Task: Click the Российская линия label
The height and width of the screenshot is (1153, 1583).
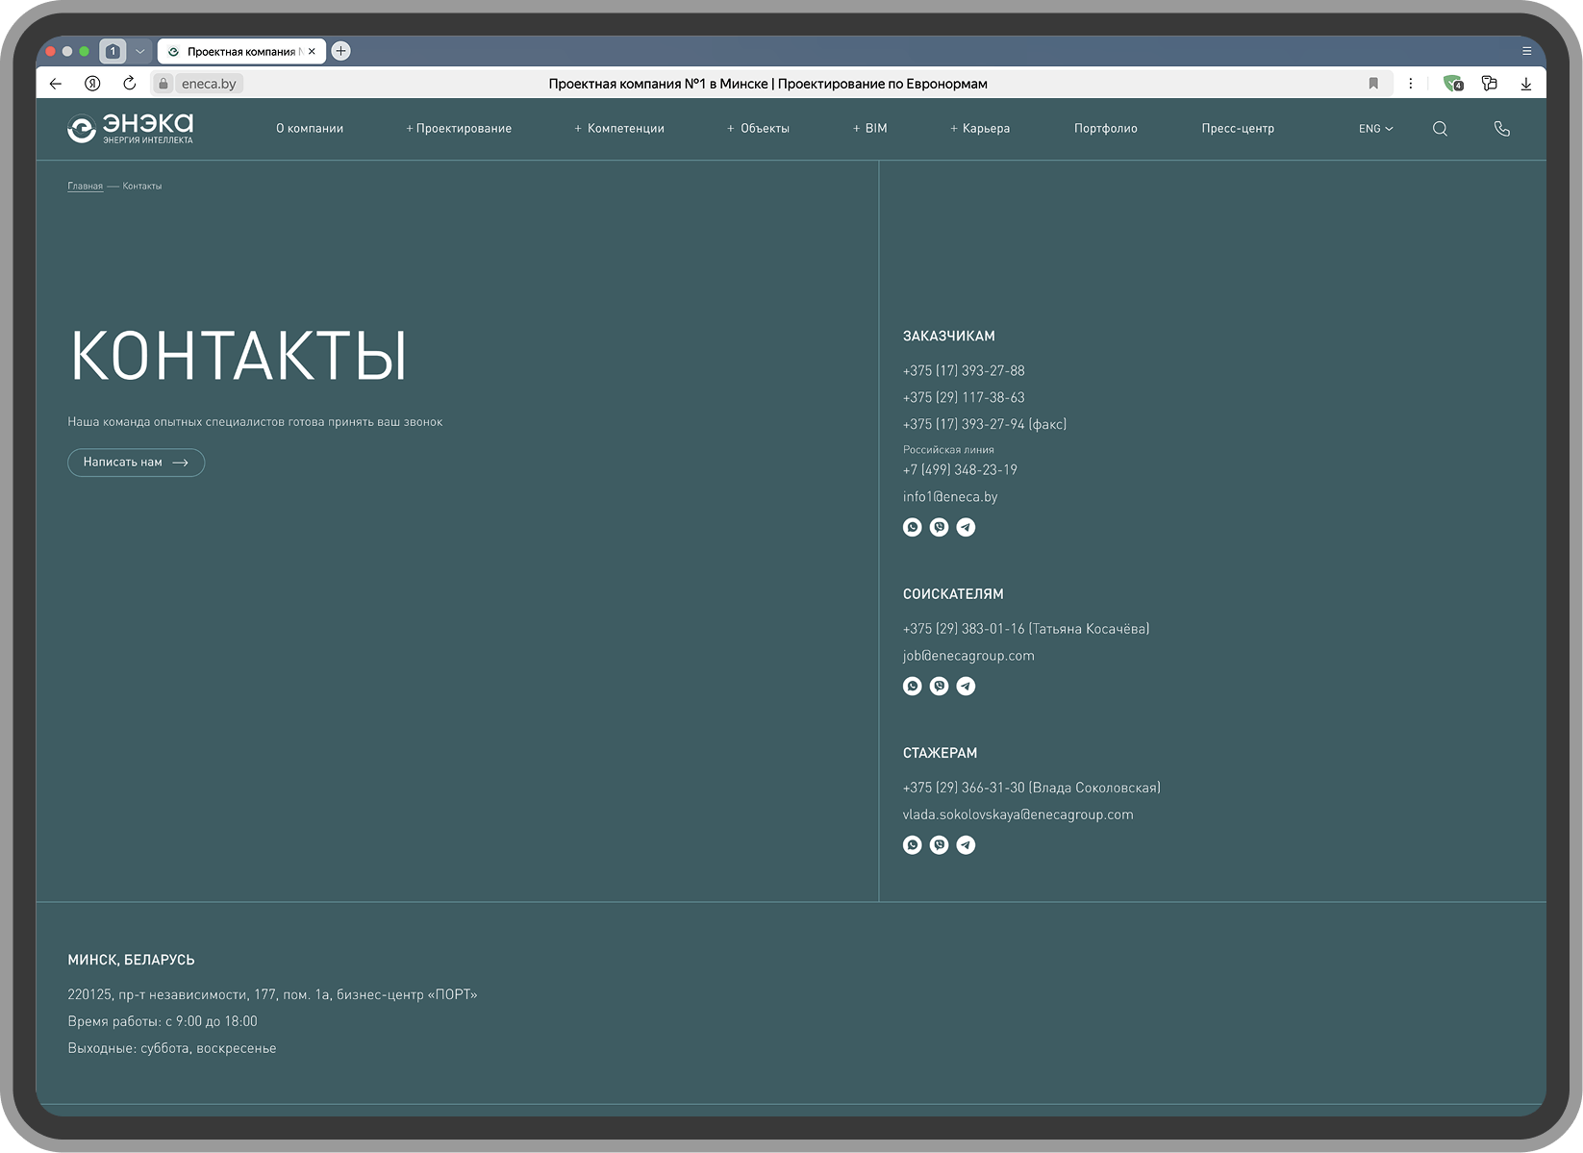Action: click(x=948, y=450)
